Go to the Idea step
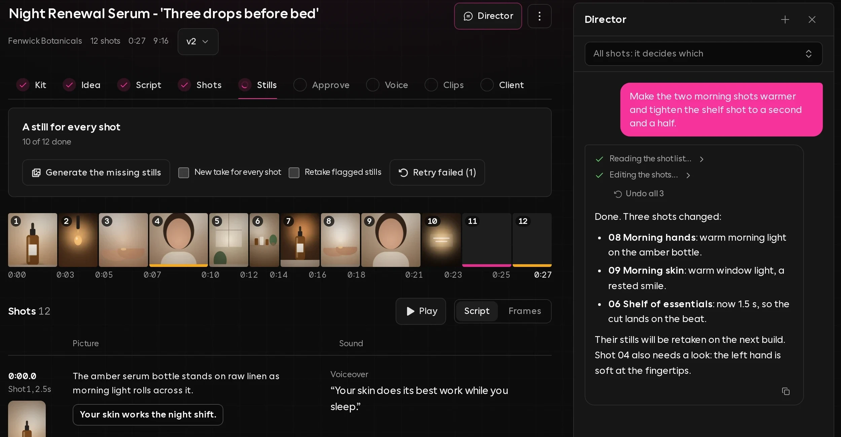The height and width of the screenshot is (437, 841). pyautogui.click(x=82, y=85)
